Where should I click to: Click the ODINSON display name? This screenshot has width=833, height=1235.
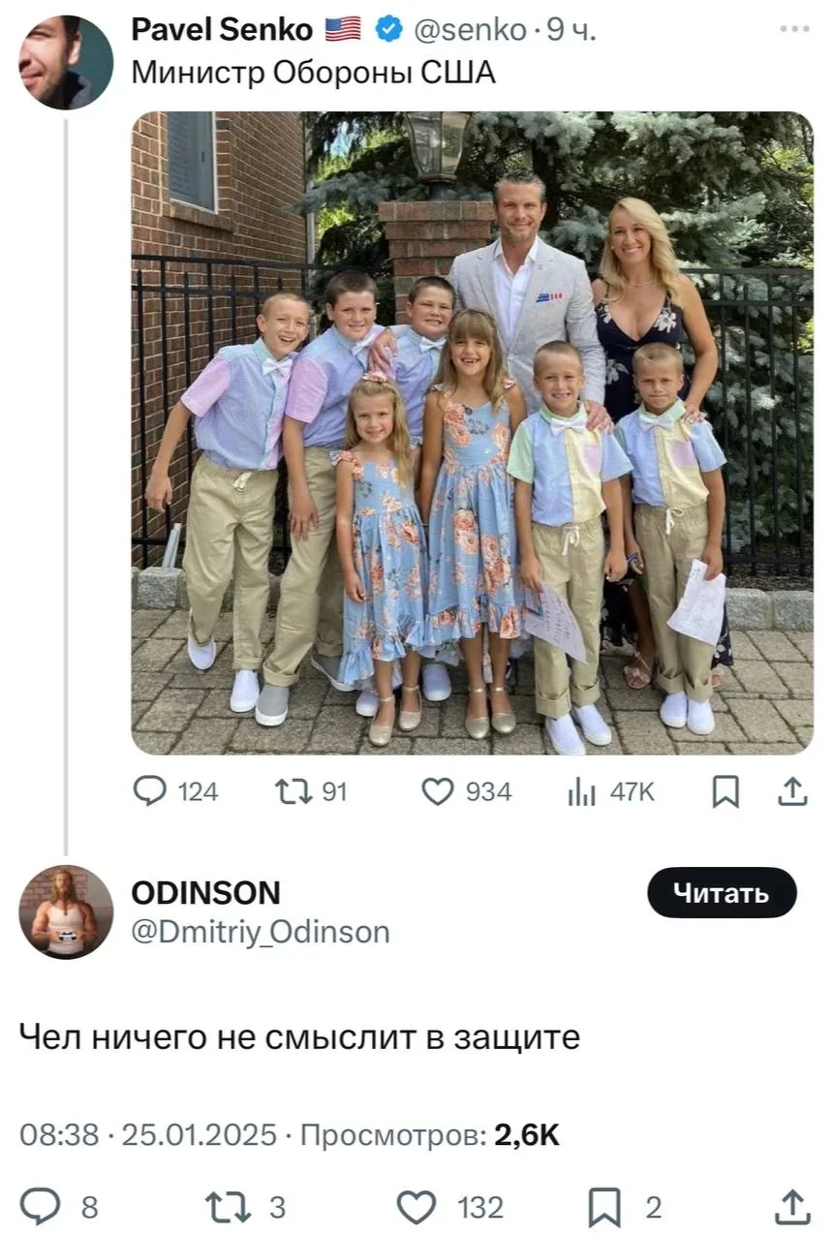[205, 892]
